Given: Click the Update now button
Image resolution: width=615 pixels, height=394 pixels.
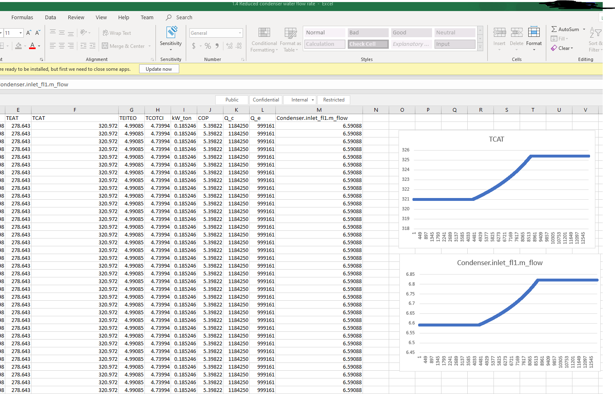Looking at the screenshot, I should click(159, 69).
